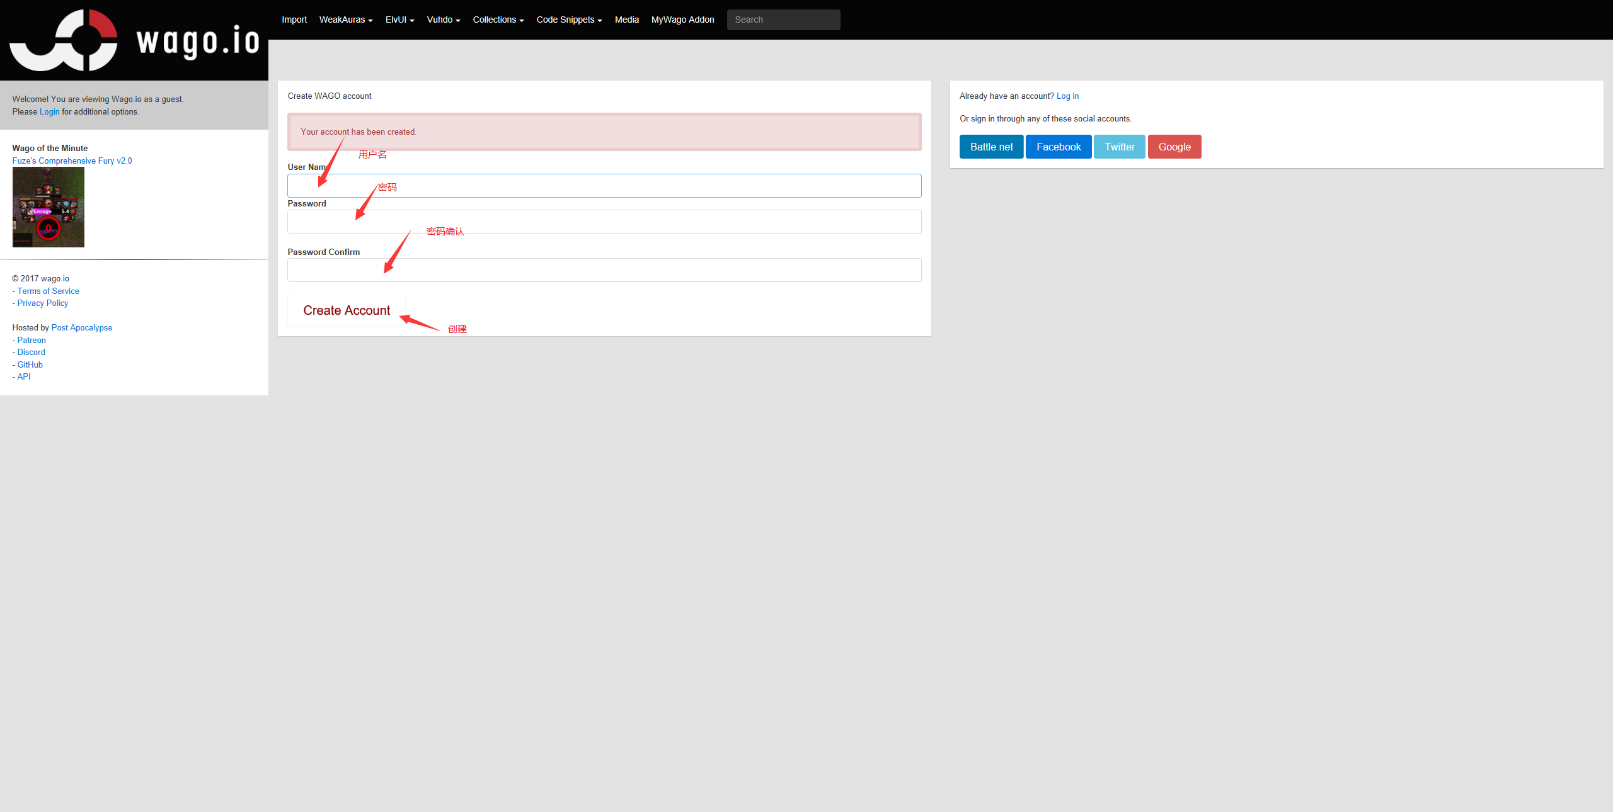Open Wago of the Minute thumbnail
Viewport: 1613px width, 812px height.
click(x=49, y=207)
